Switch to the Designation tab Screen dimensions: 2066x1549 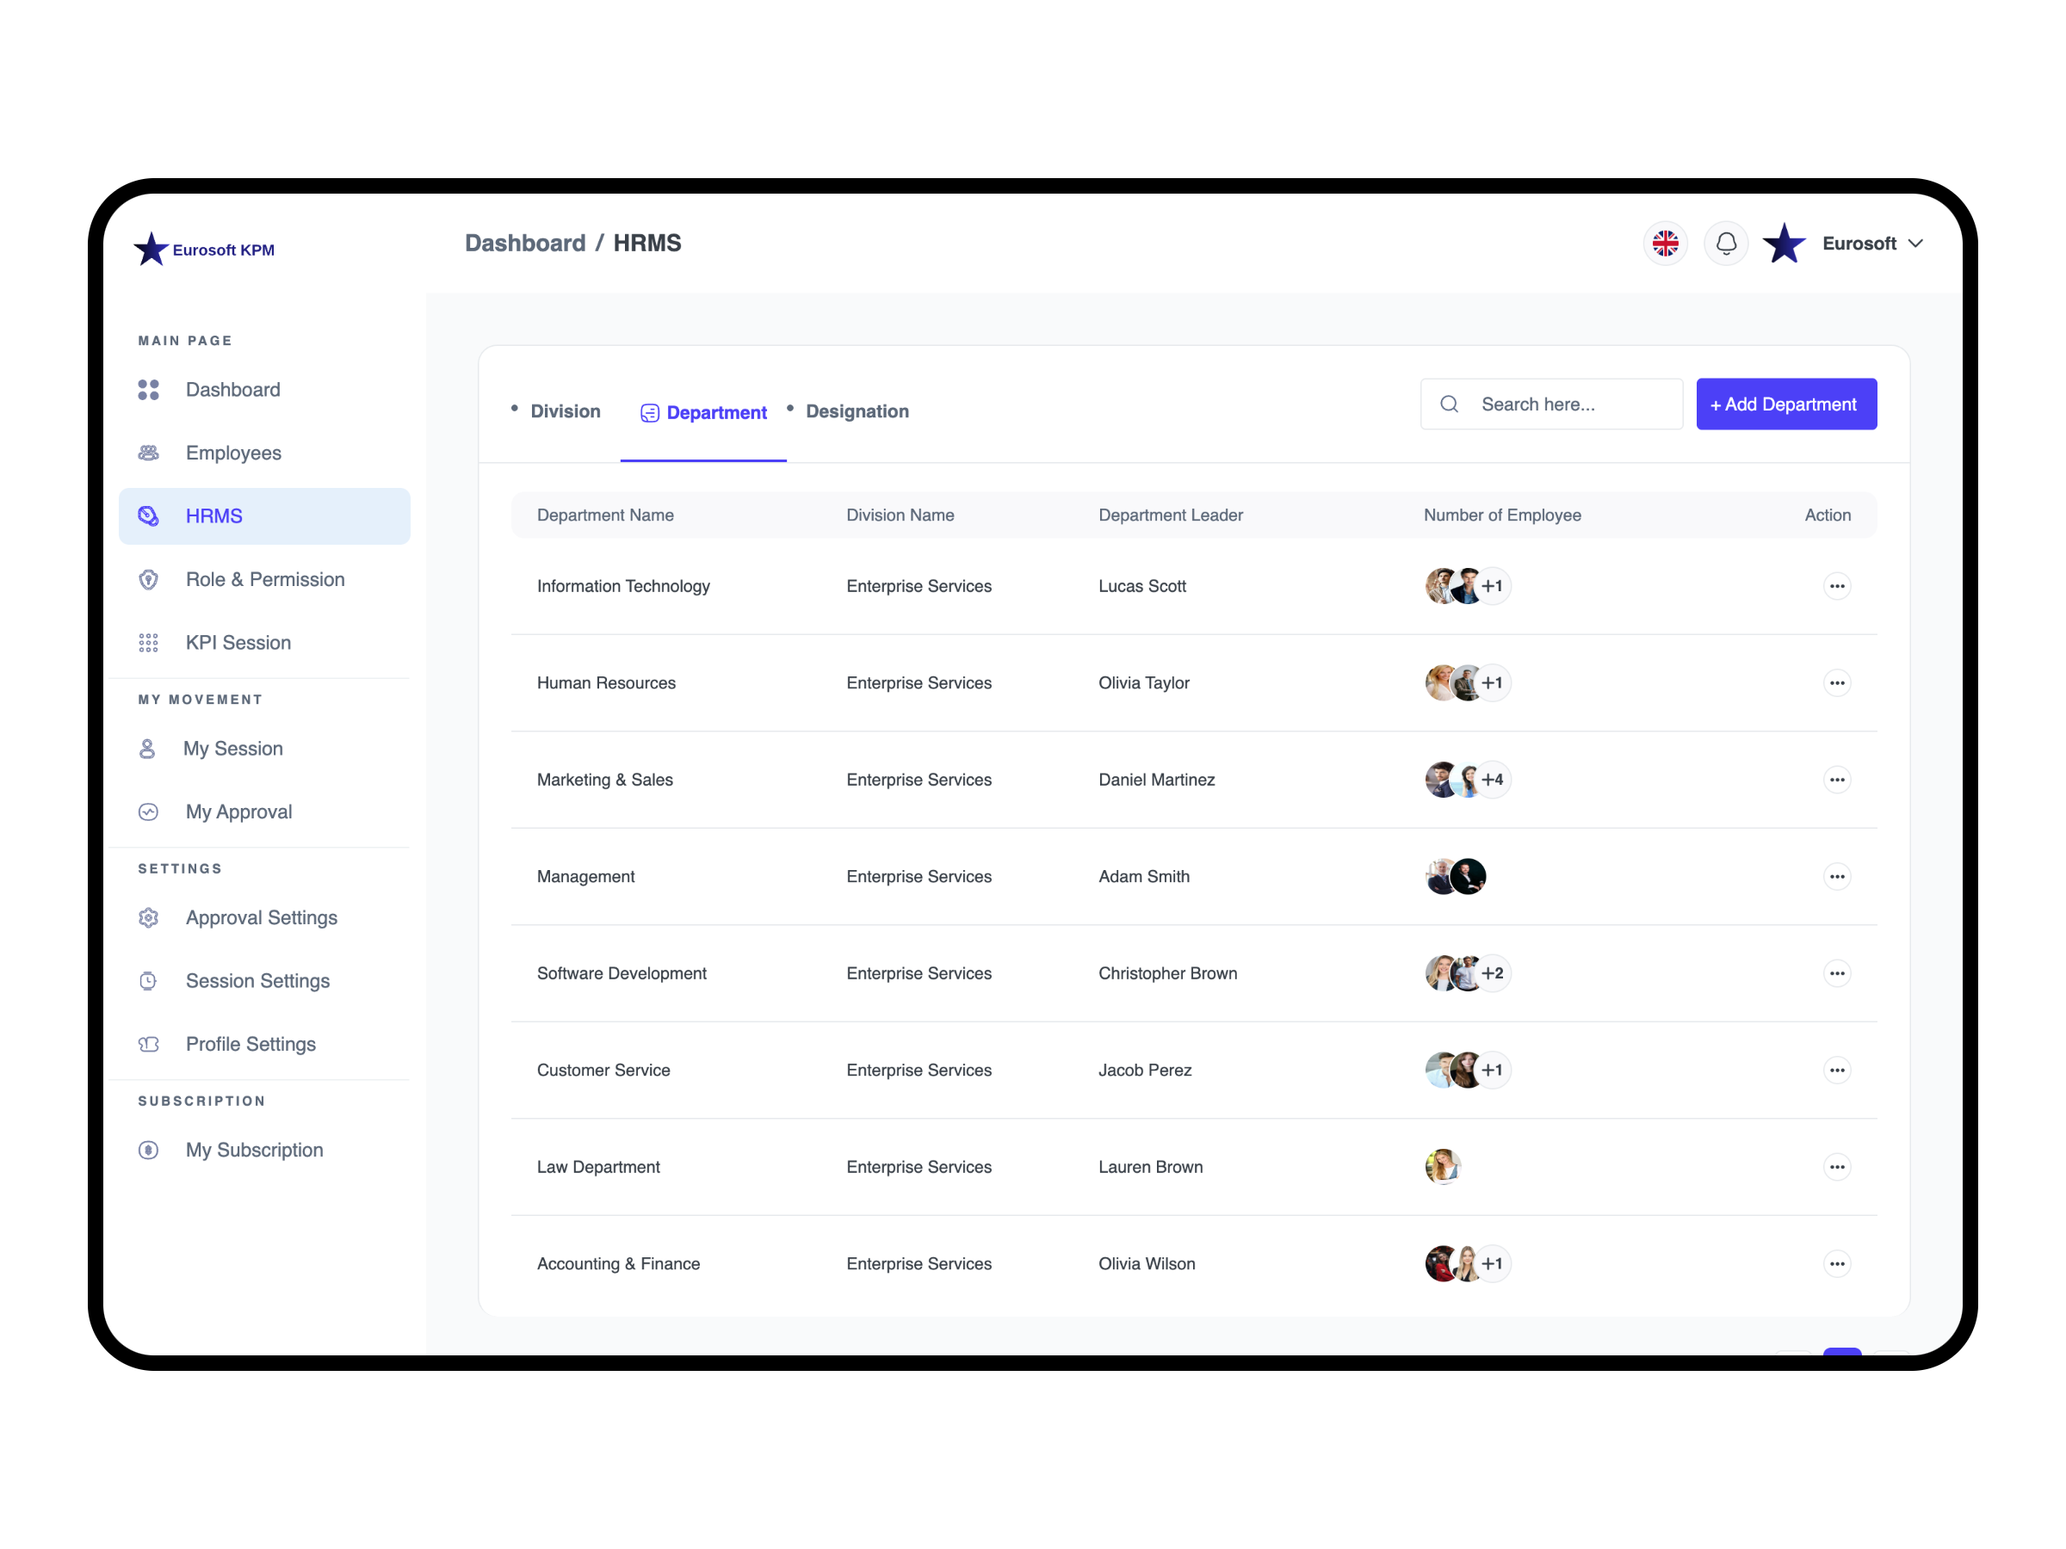pos(857,411)
